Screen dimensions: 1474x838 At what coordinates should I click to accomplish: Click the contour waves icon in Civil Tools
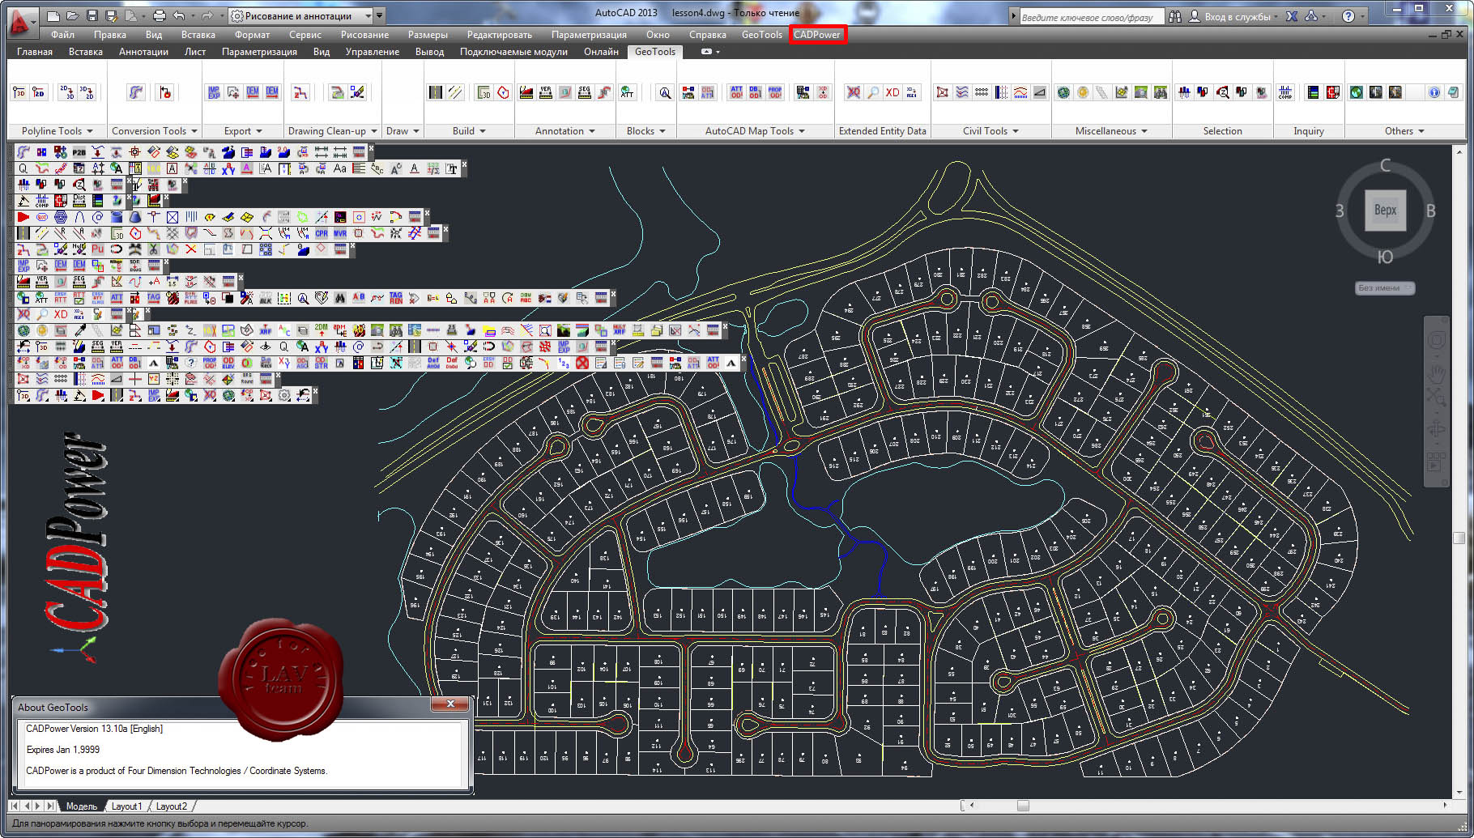[x=962, y=92]
